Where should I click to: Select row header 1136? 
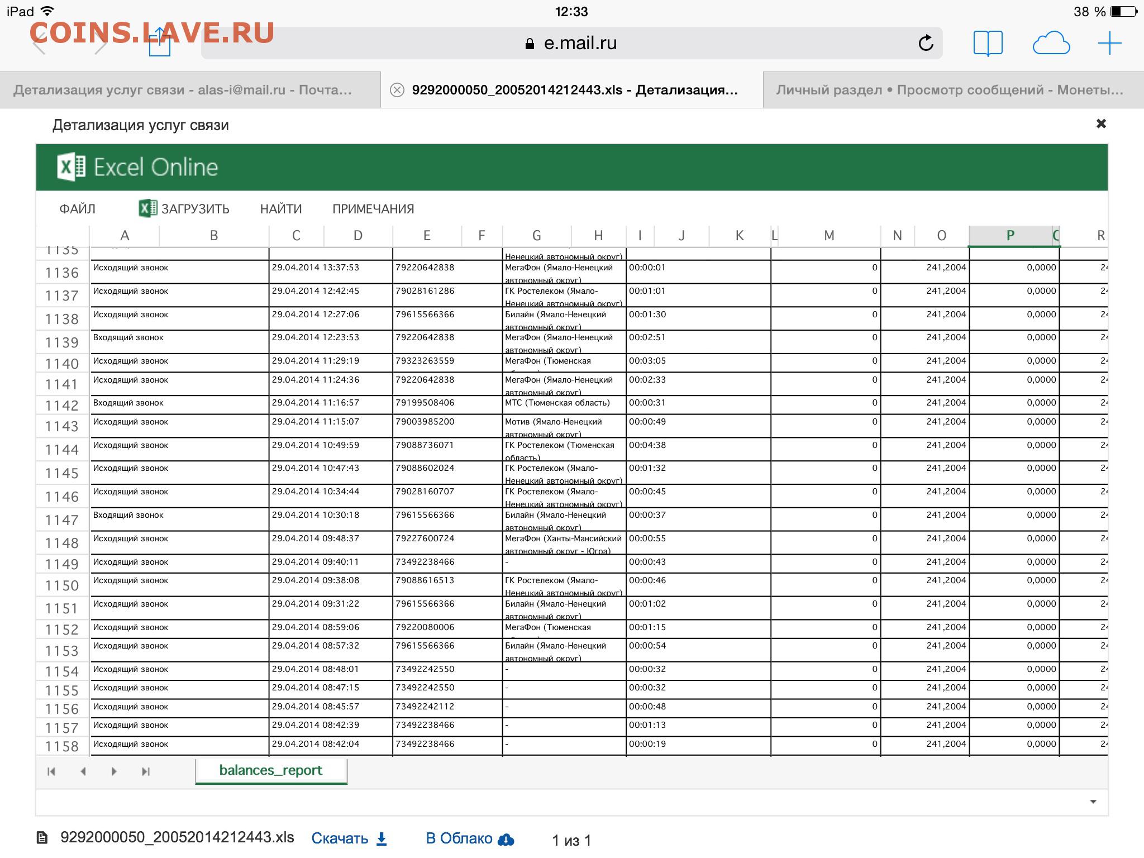tap(62, 273)
